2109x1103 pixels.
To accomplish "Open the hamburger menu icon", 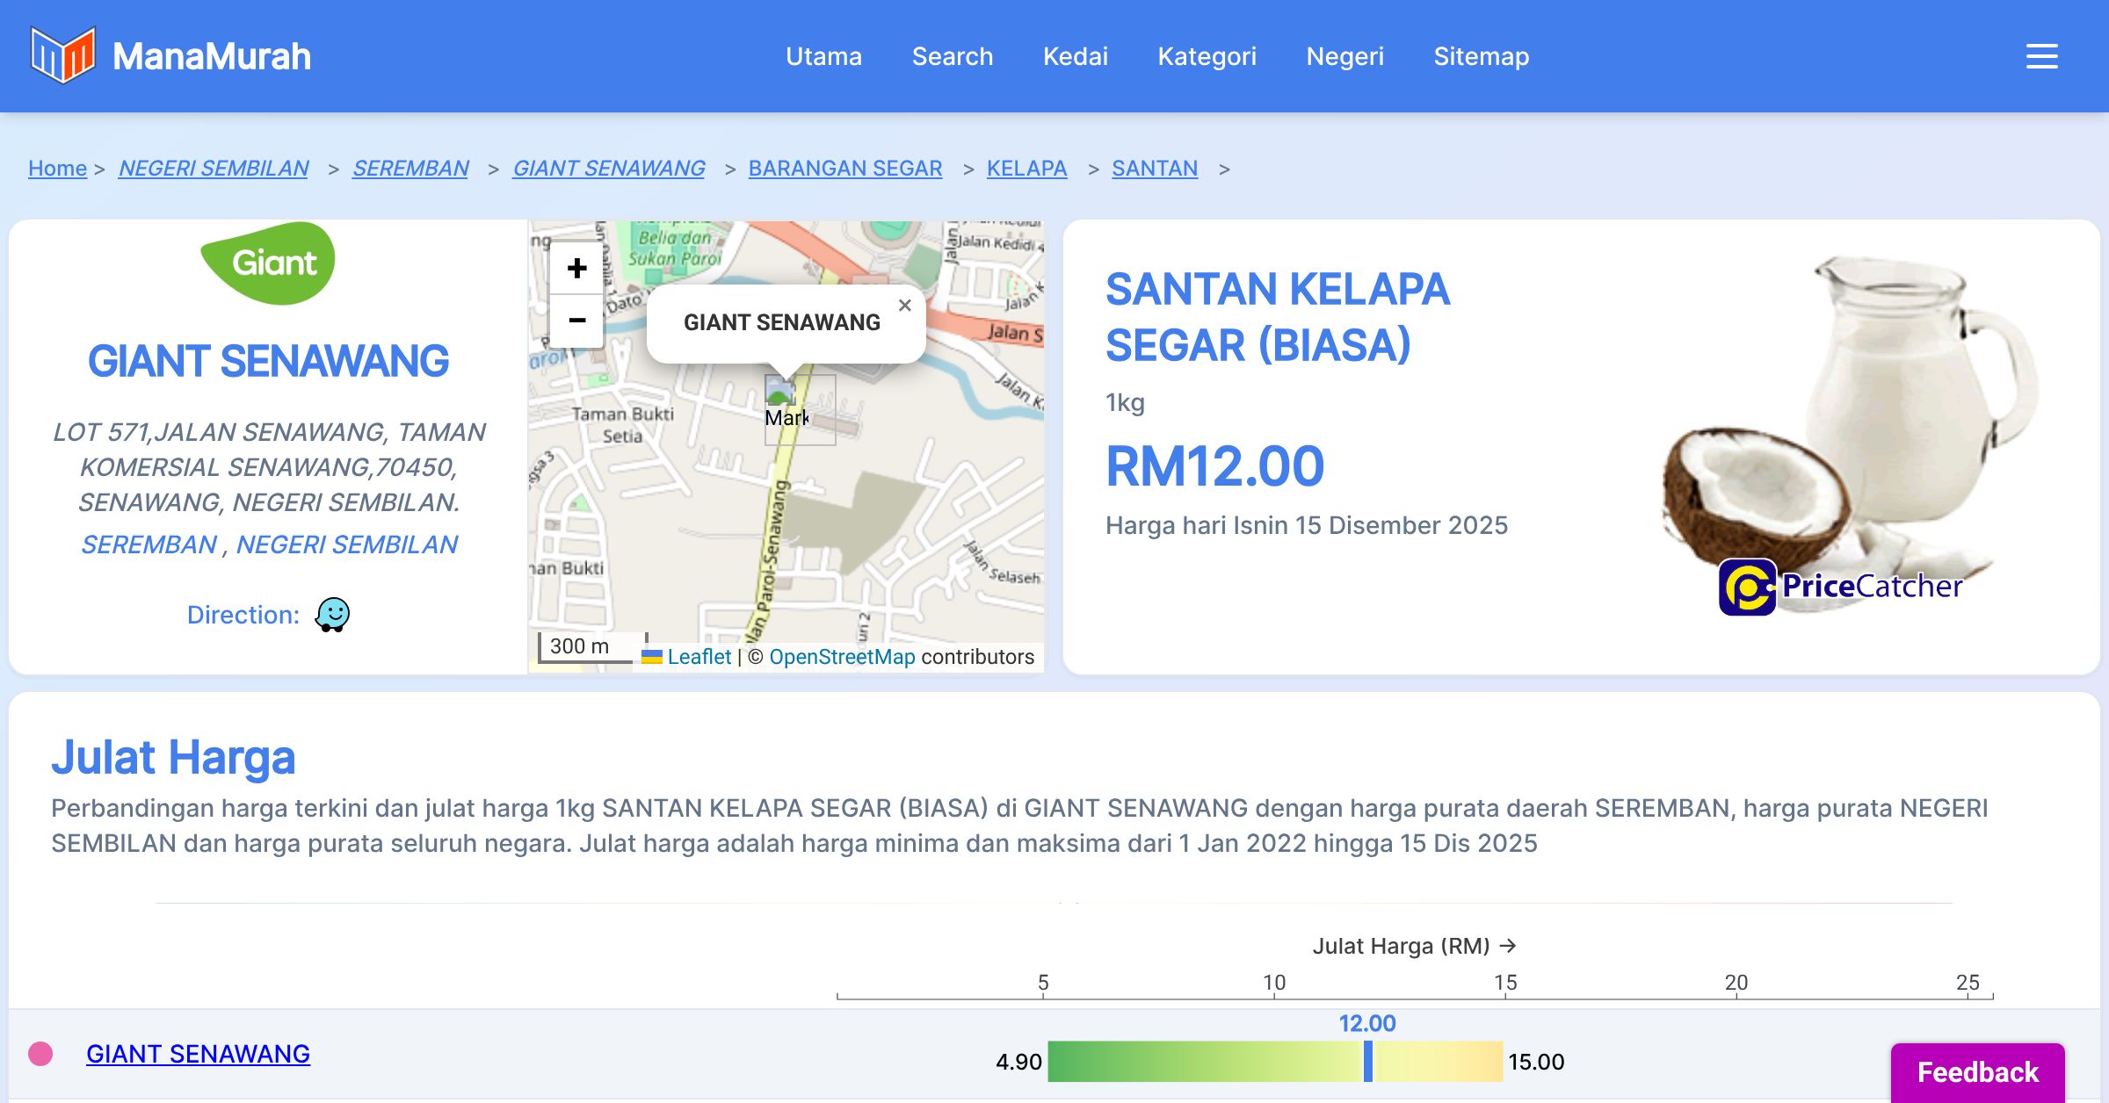I will click(2041, 56).
